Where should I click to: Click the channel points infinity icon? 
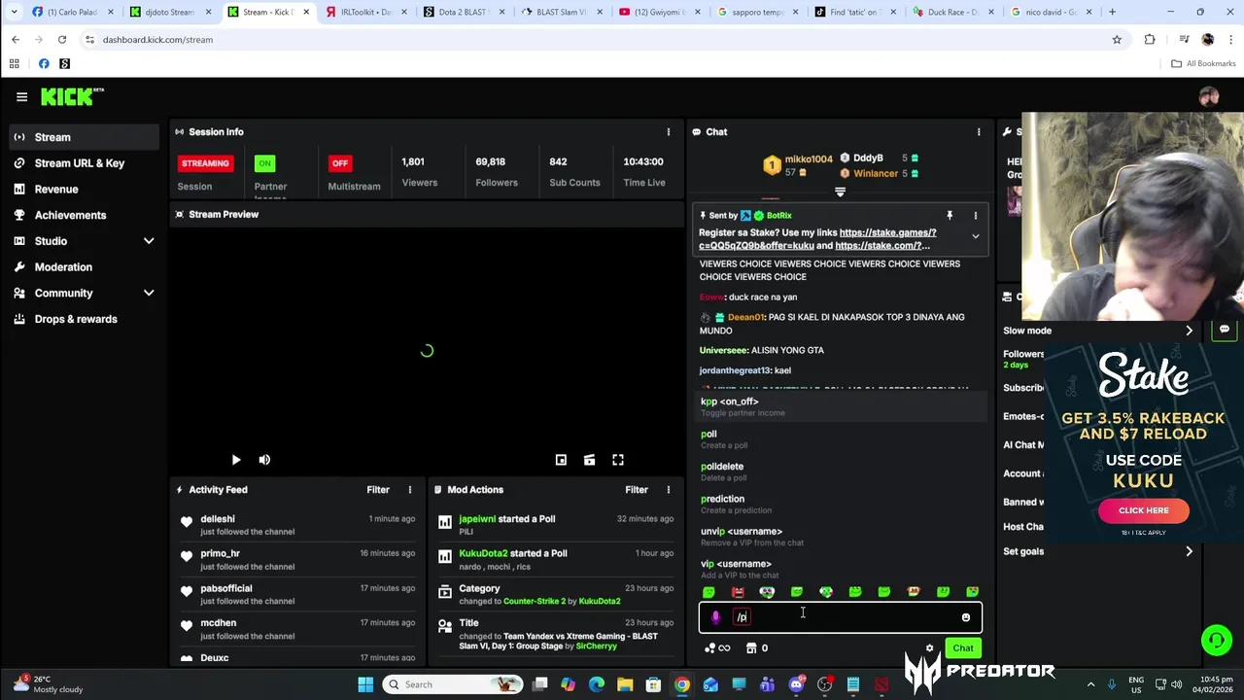(717, 648)
